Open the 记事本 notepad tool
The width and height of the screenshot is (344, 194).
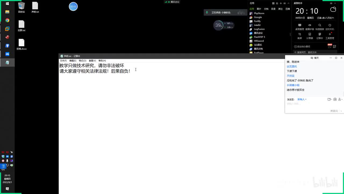(320, 36)
